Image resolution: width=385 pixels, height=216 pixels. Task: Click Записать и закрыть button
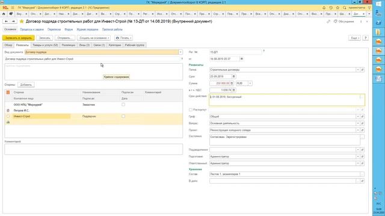point(19,38)
